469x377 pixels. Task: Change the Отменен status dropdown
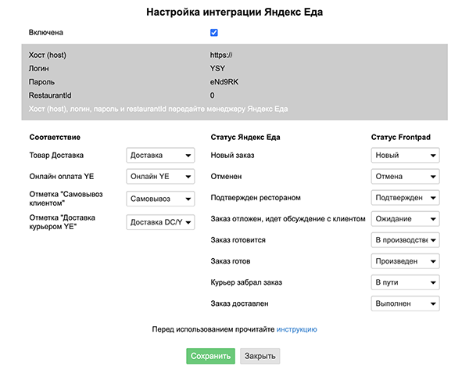click(x=405, y=177)
